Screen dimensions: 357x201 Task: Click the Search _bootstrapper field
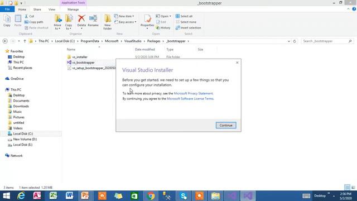[x=327, y=41]
